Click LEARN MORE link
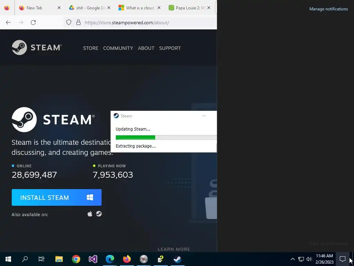The image size is (354, 266). (x=174, y=249)
